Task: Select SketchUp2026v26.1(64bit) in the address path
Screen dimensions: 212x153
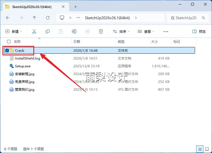Action: [107, 18]
